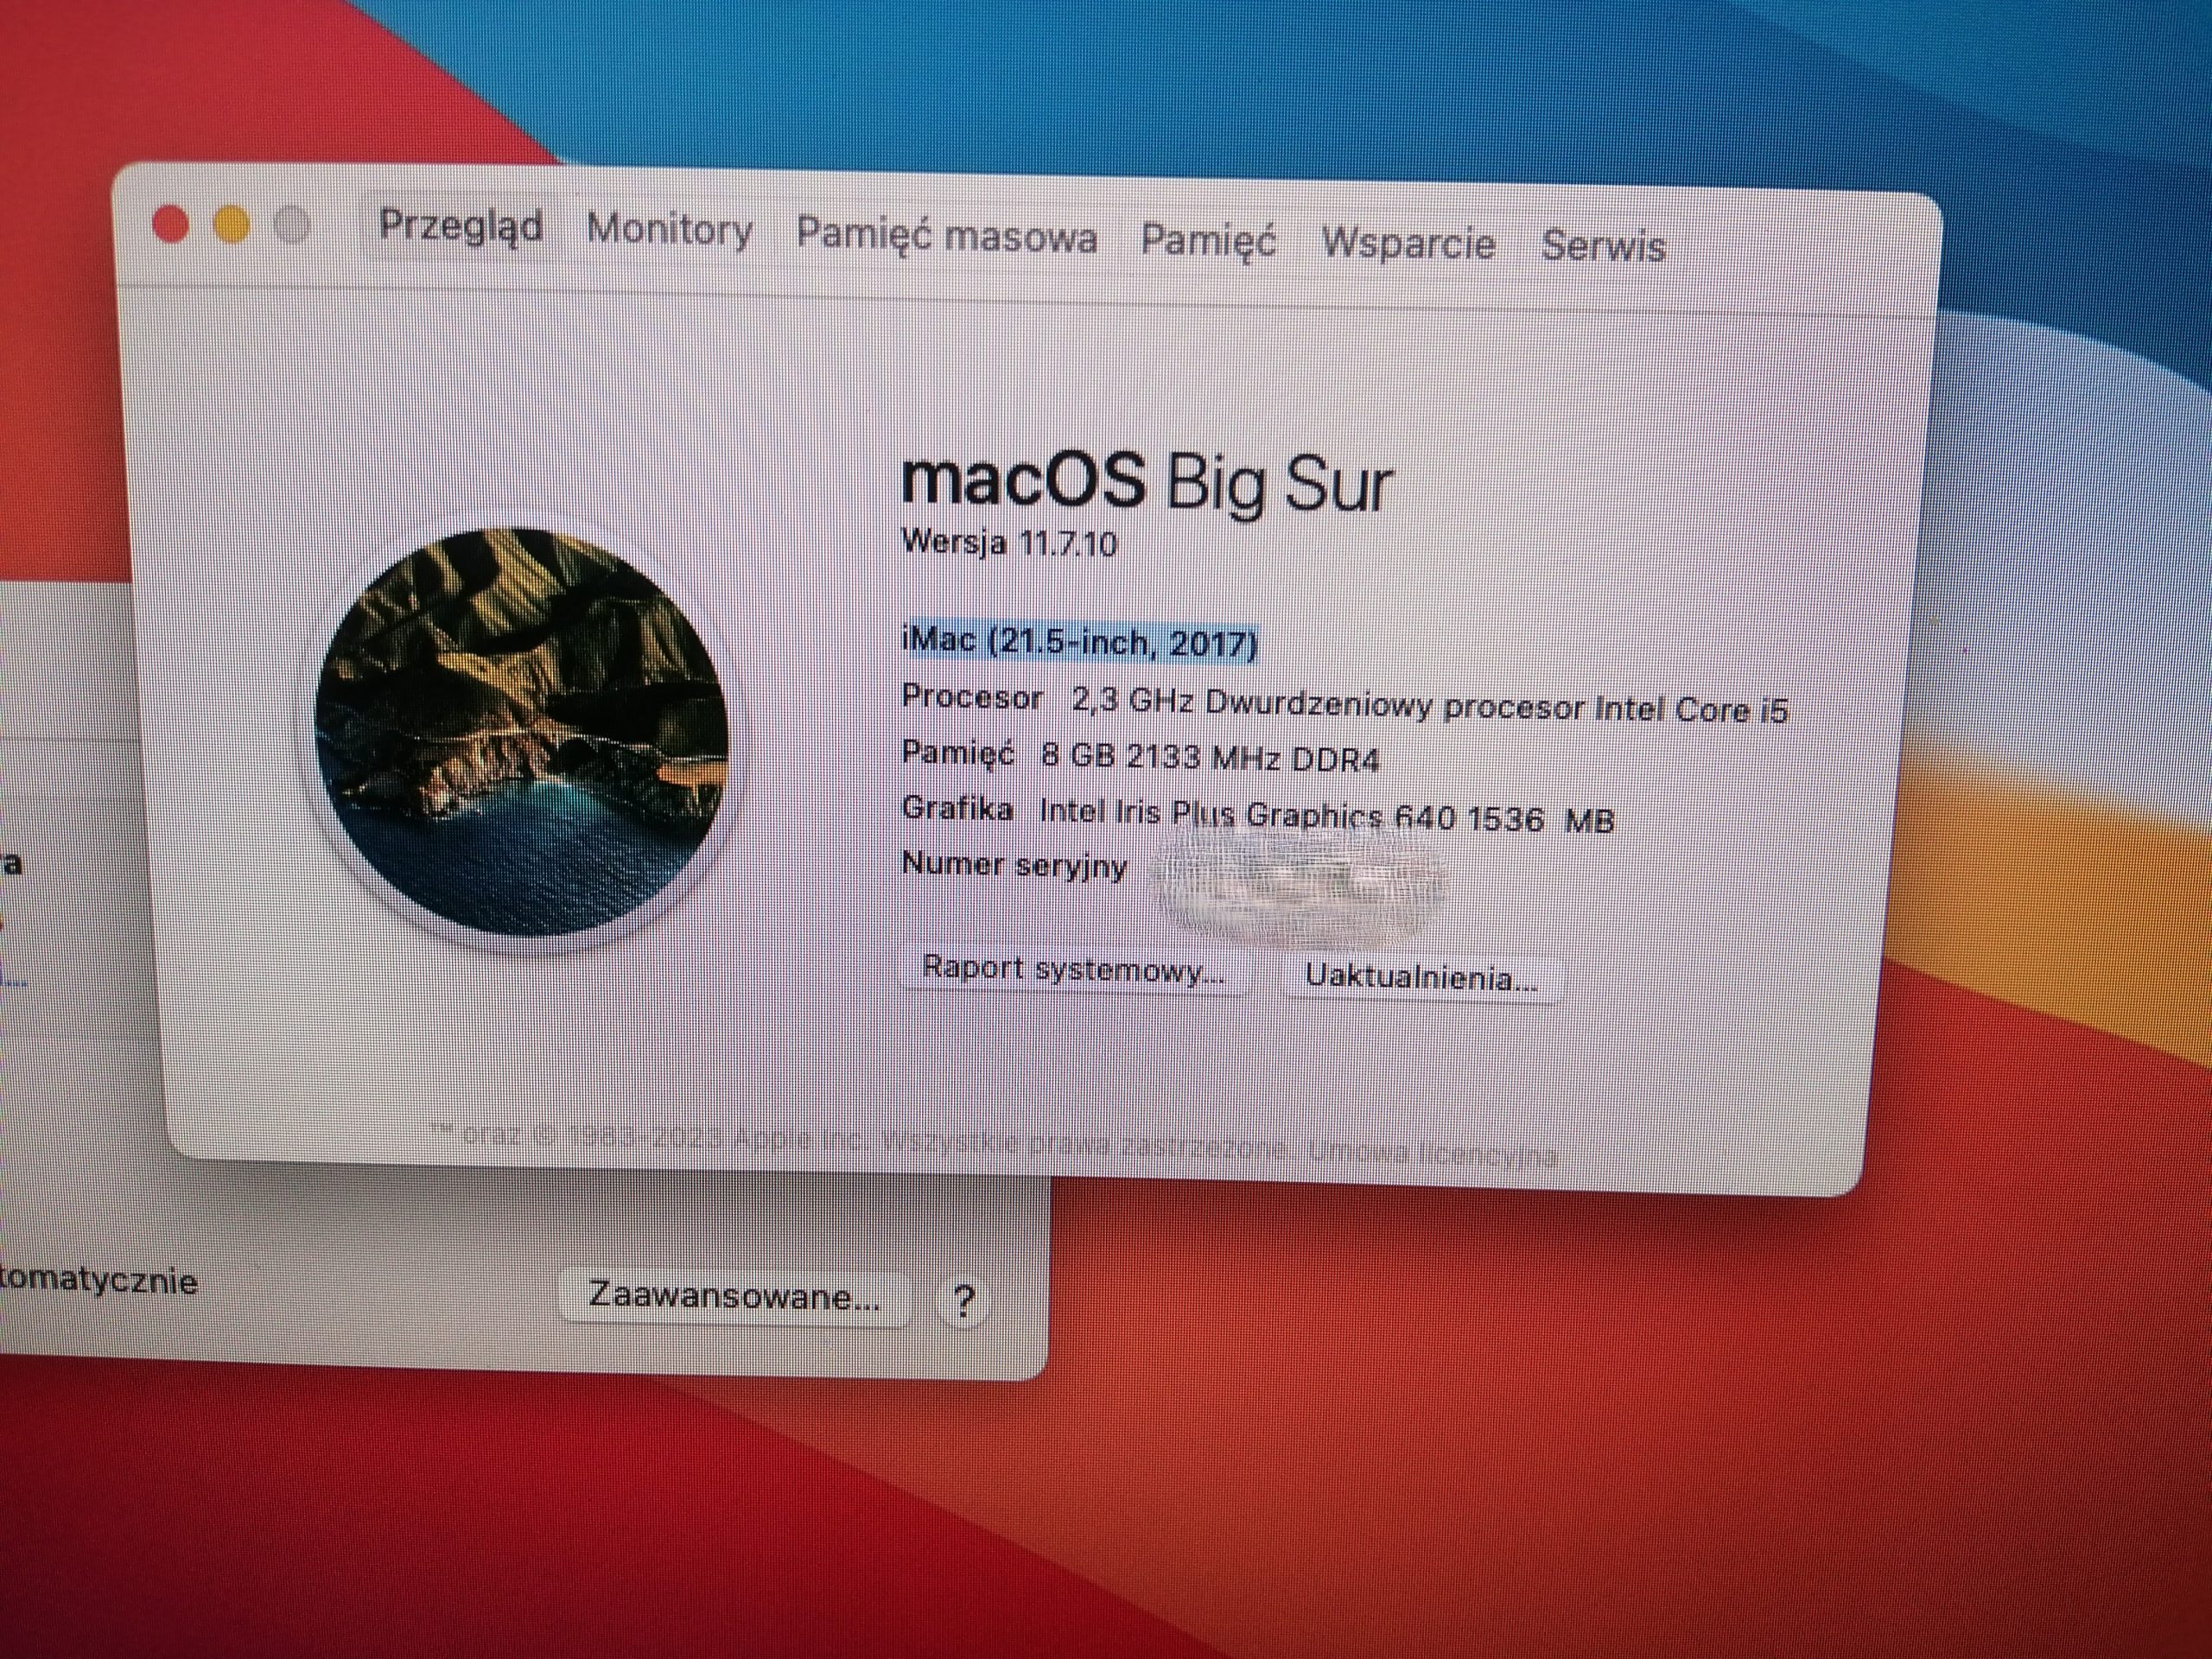Open the Serwis tab

(x=1603, y=247)
